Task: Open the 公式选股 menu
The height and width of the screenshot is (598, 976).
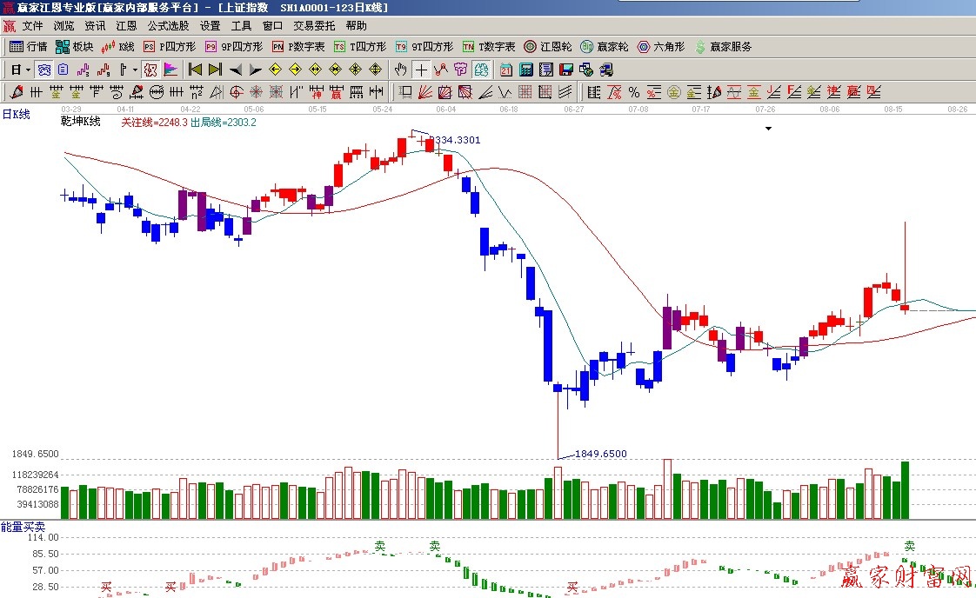Action: pyautogui.click(x=169, y=26)
